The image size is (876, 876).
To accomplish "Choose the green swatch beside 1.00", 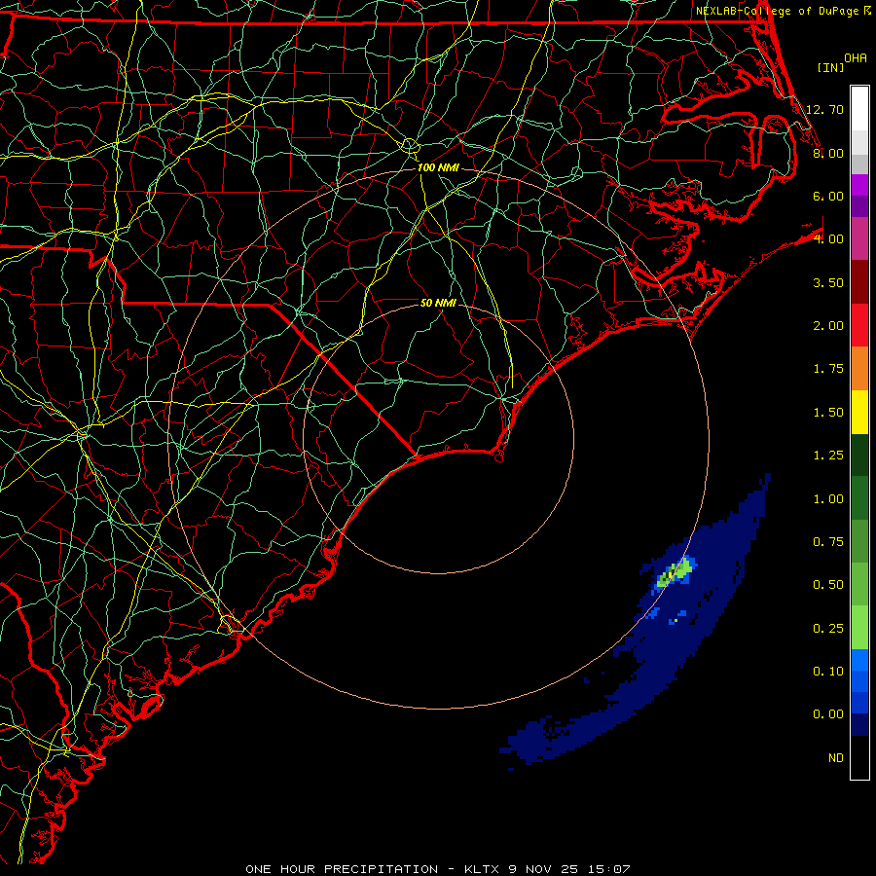I will point(859,498).
